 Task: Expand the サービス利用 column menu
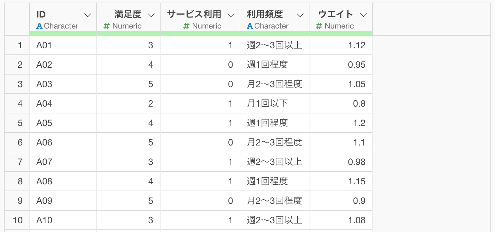point(231,15)
